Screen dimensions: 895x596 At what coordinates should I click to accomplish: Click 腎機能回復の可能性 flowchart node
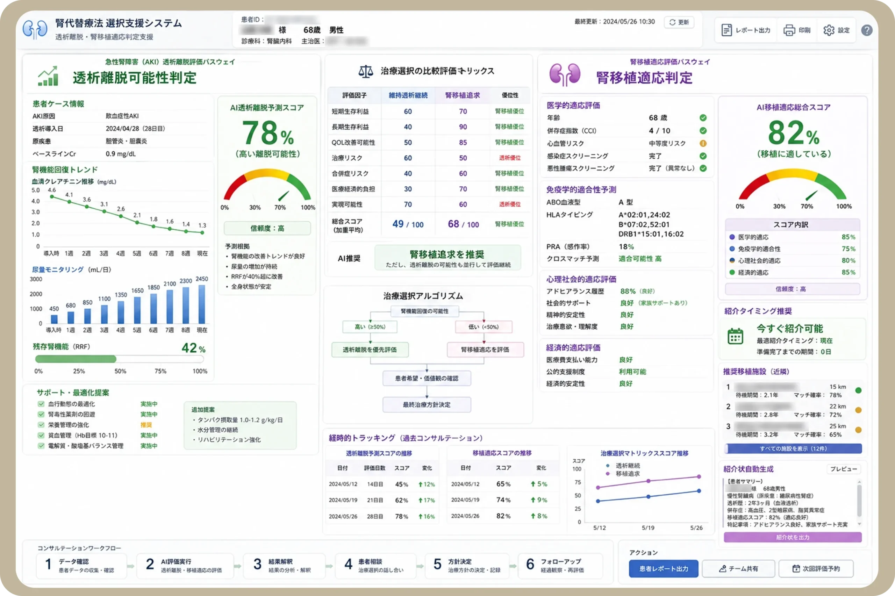(424, 311)
